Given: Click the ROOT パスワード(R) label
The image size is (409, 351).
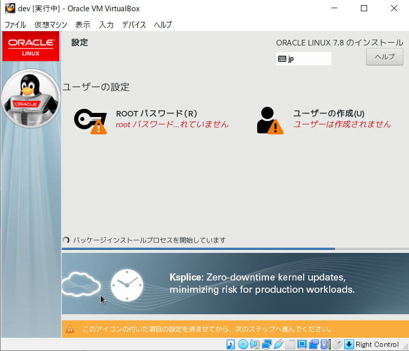Looking at the screenshot, I should pos(156,113).
